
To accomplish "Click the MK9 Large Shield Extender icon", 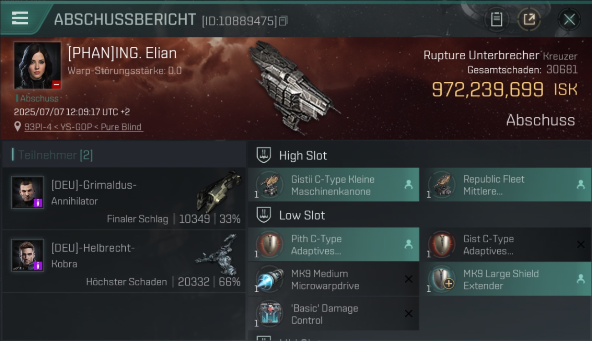I will coord(442,279).
